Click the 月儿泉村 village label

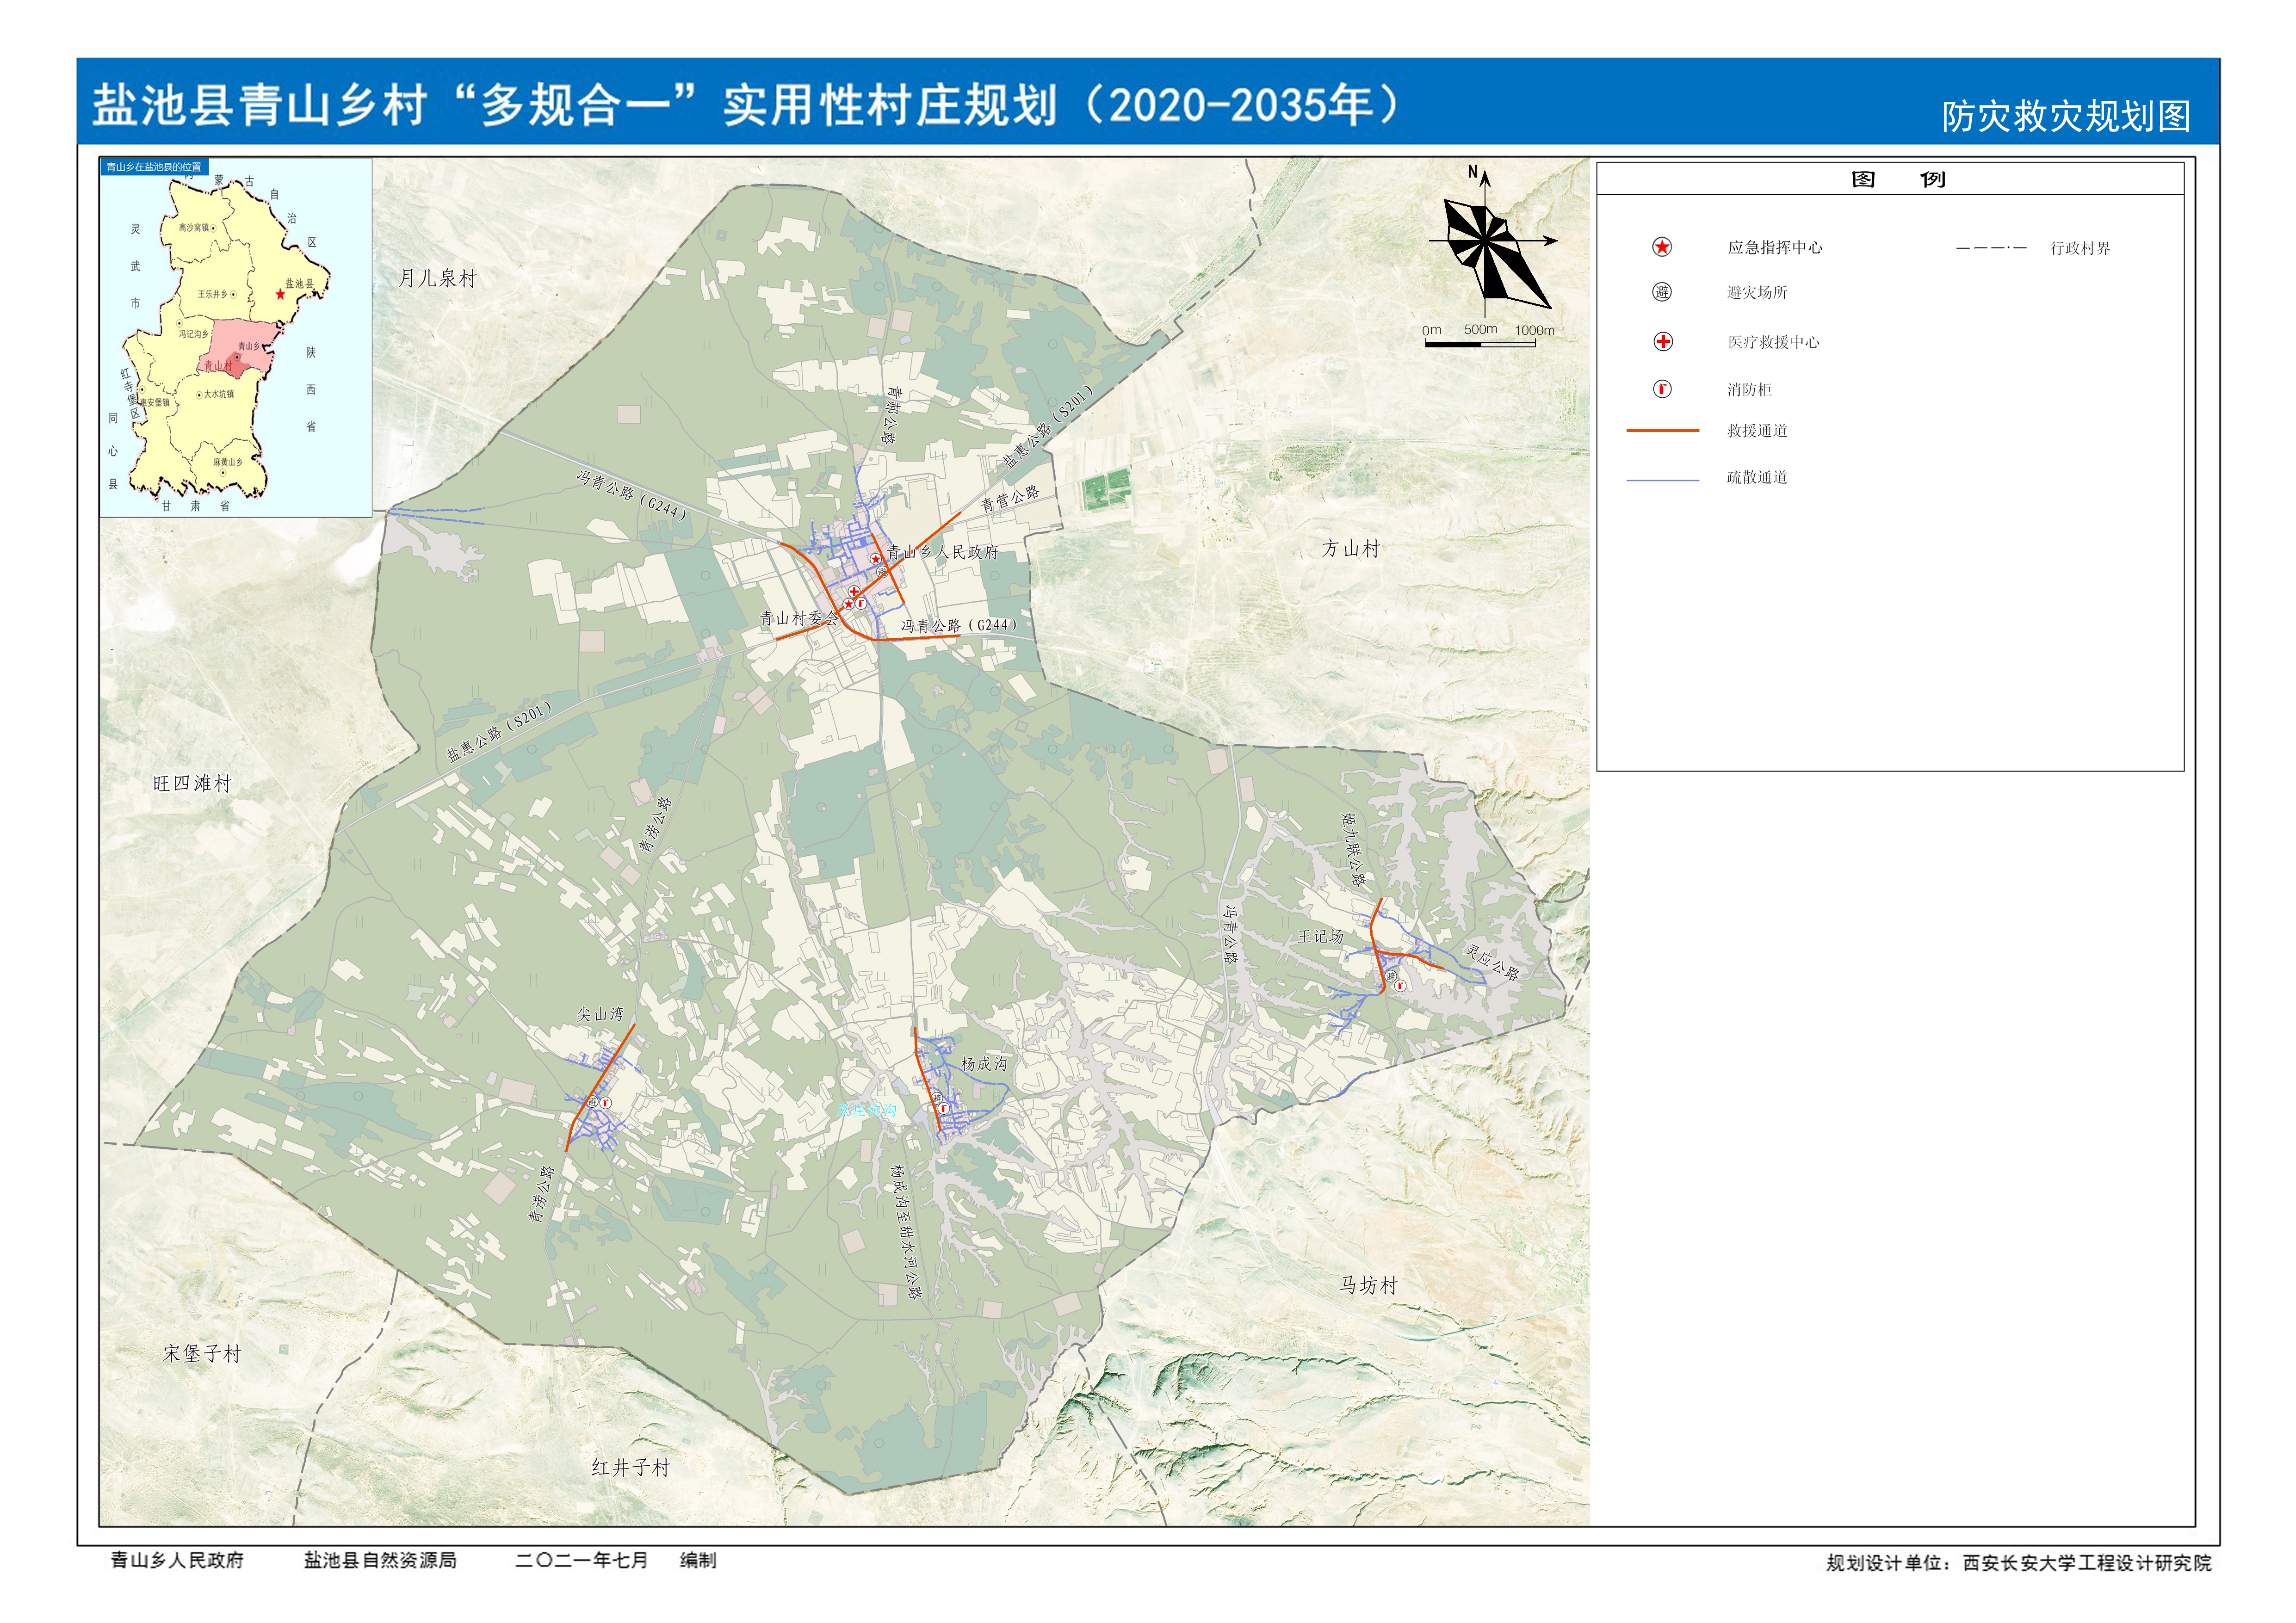(x=438, y=278)
